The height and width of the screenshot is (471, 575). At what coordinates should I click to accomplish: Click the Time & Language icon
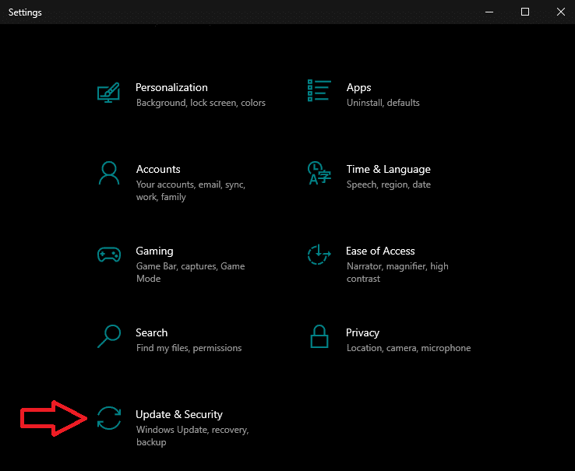pyautogui.click(x=319, y=173)
